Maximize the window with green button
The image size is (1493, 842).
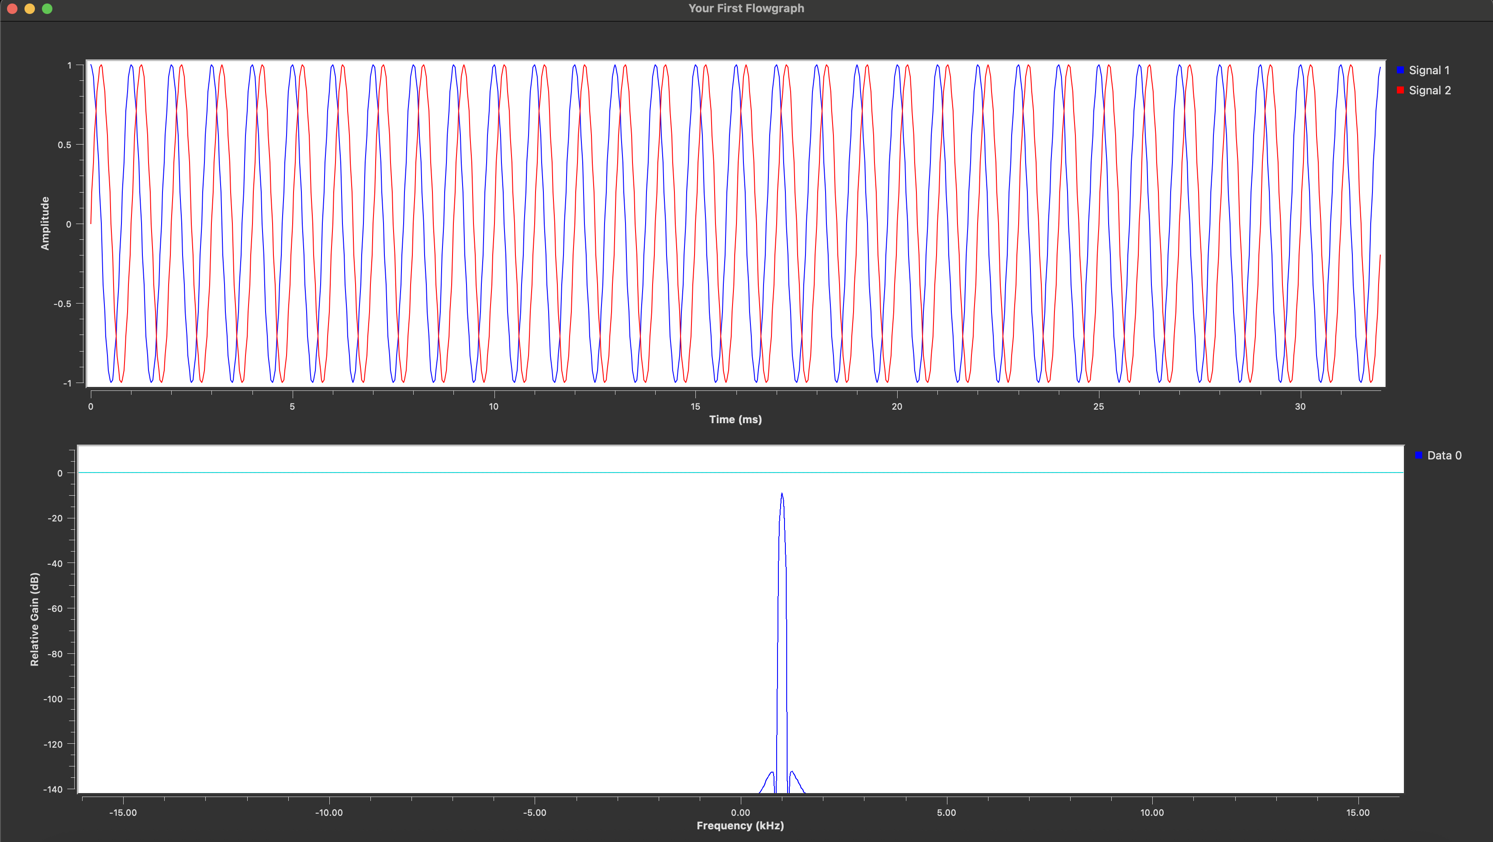tap(48, 9)
